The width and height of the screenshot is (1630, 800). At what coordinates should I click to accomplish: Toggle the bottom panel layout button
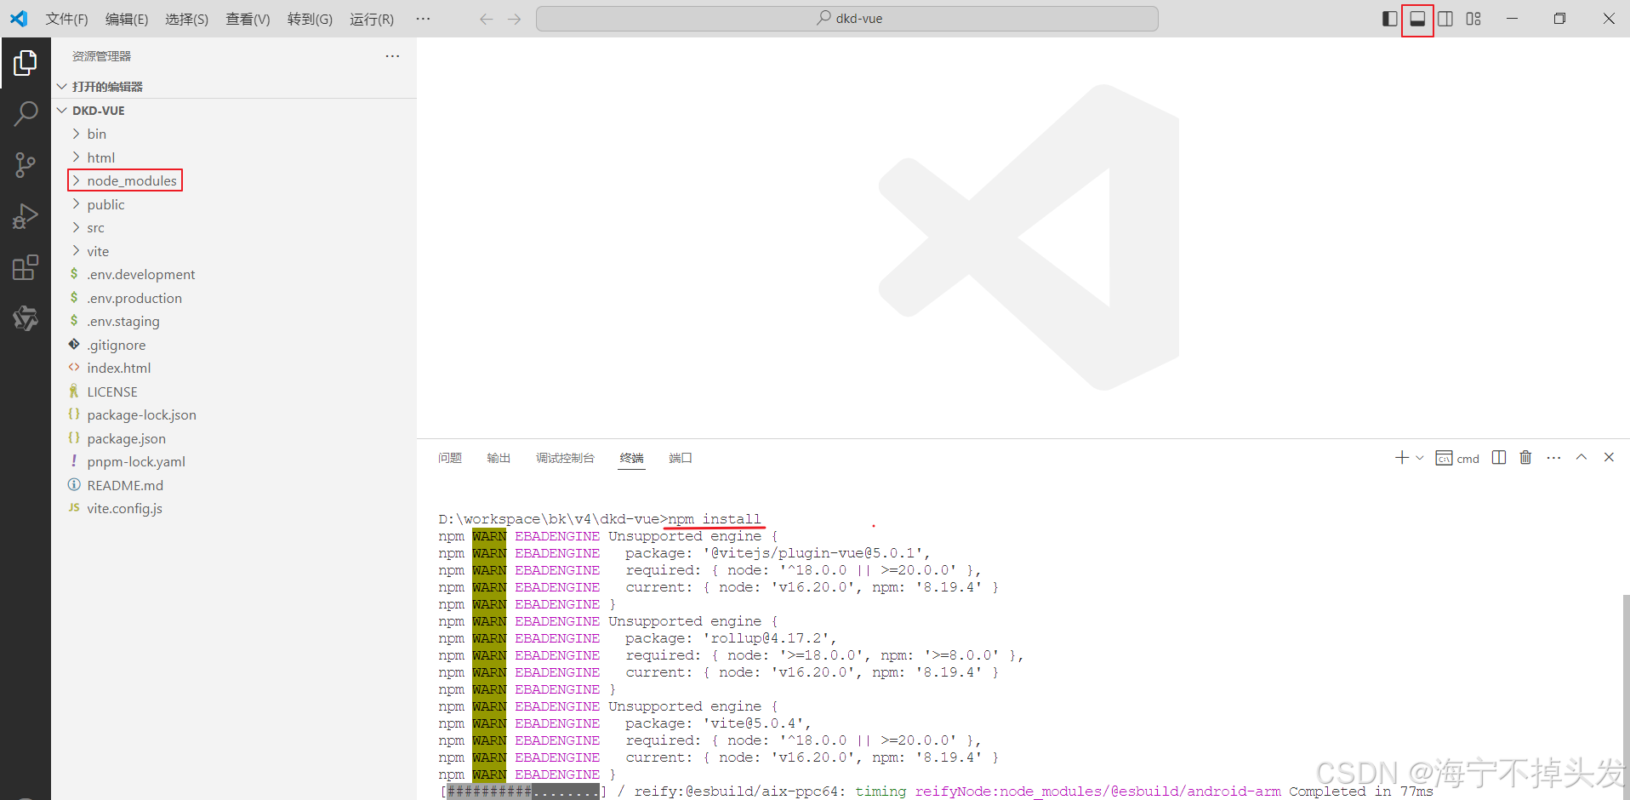click(x=1417, y=19)
